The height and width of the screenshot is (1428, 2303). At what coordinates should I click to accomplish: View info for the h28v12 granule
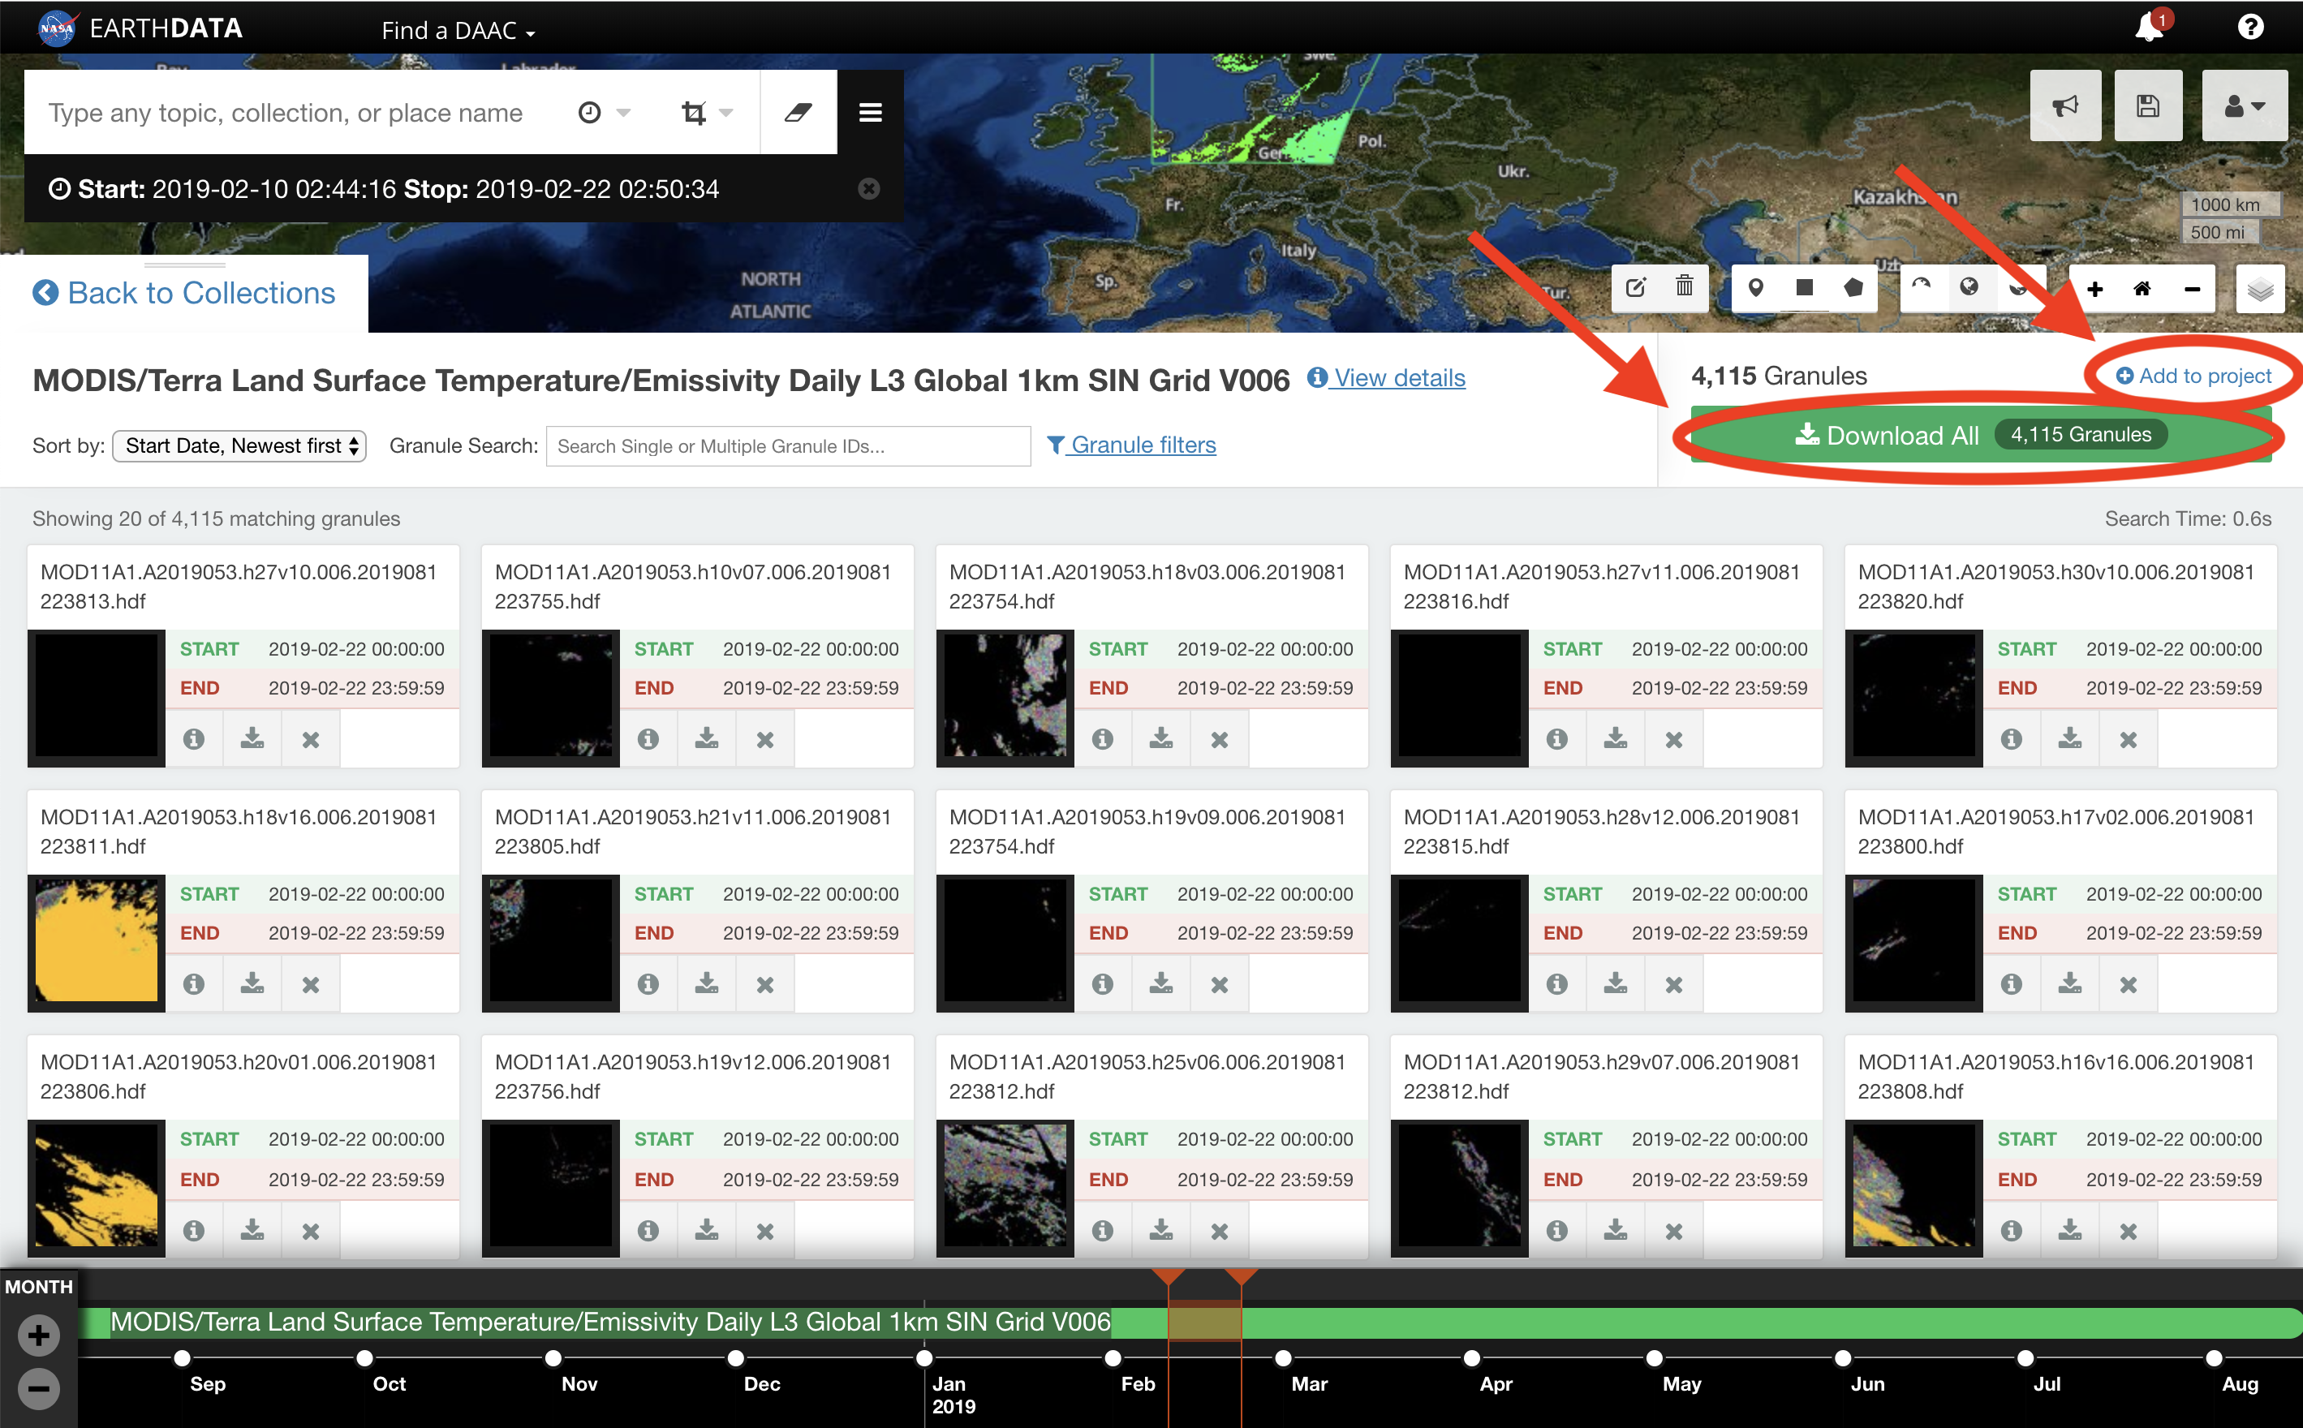tap(1556, 984)
